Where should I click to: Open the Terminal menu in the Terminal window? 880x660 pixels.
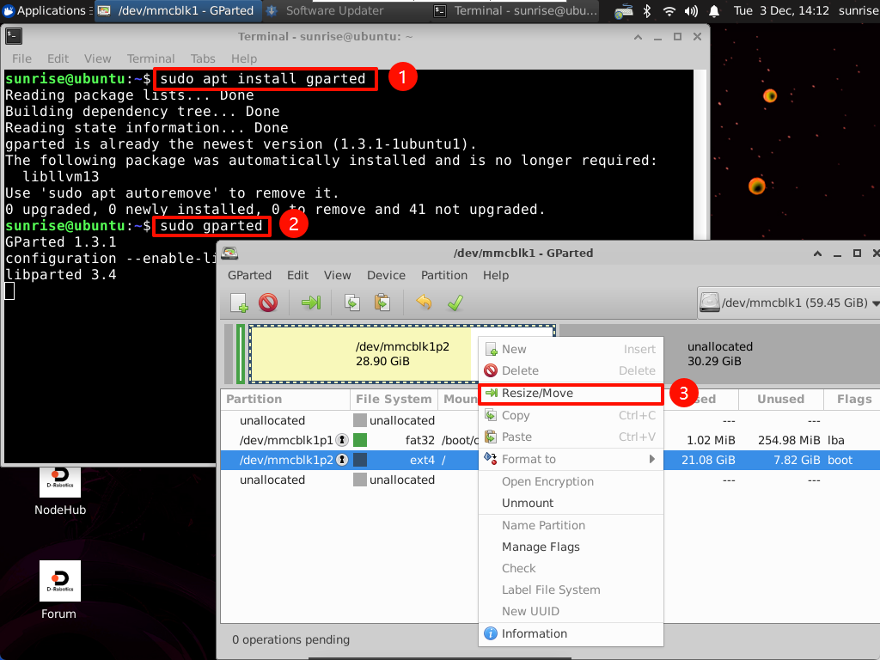pyautogui.click(x=151, y=59)
